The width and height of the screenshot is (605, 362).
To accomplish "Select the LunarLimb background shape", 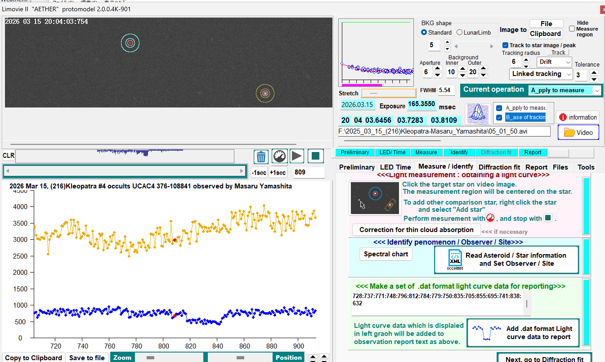I will (x=459, y=32).
